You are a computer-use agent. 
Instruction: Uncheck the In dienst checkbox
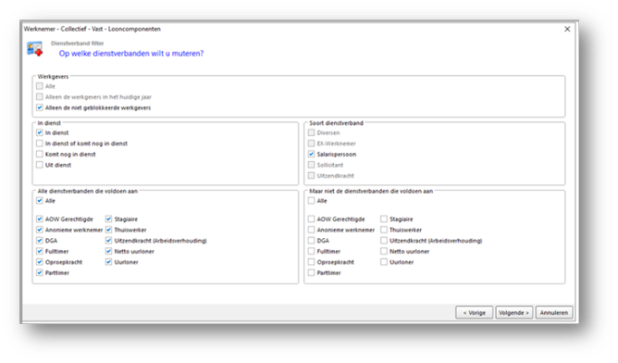coord(40,132)
